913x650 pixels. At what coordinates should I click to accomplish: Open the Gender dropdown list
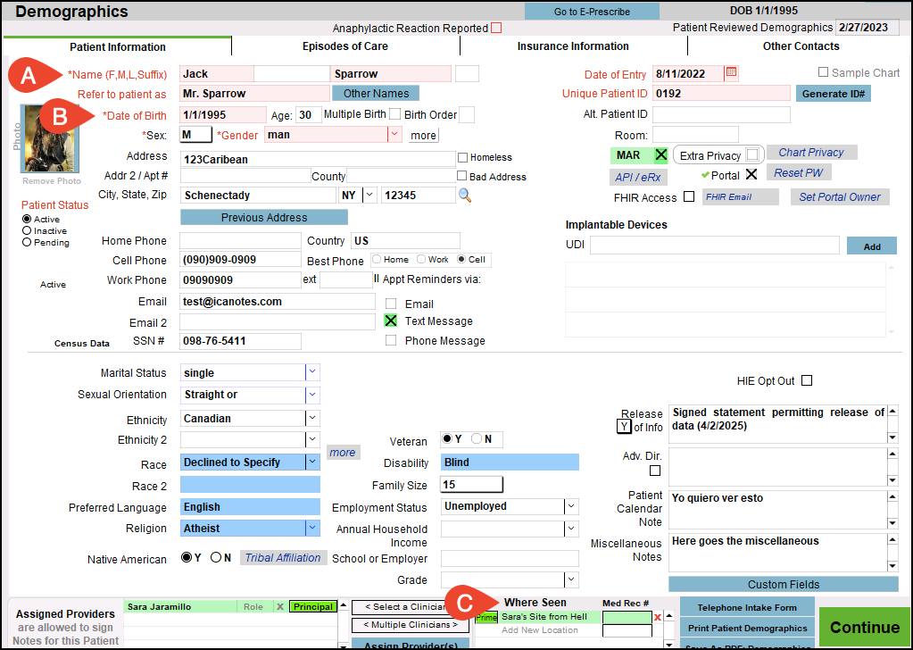click(x=394, y=135)
